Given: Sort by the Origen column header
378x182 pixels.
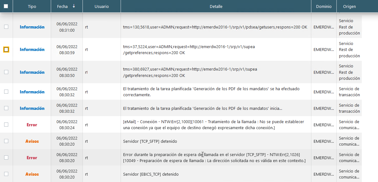Looking at the screenshot, I should pos(349,6).
